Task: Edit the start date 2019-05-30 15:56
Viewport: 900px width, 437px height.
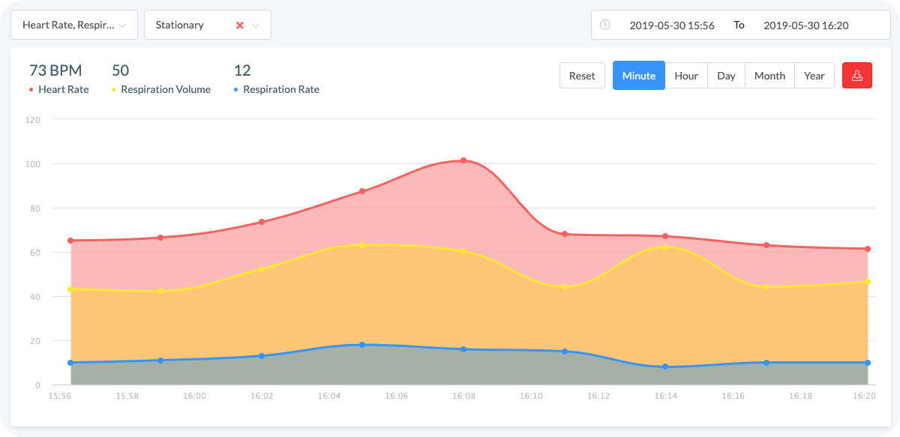Action: (x=672, y=25)
